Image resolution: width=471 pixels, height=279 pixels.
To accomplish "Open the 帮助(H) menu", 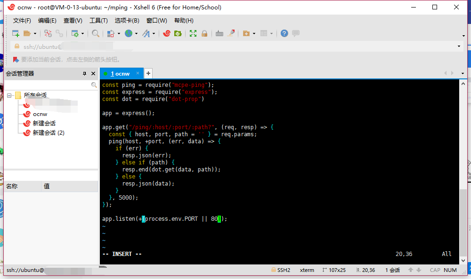I will pos(184,21).
